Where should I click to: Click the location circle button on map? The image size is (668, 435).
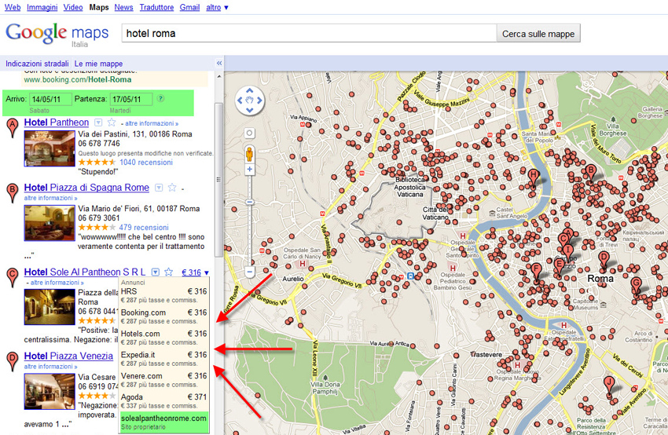coord(250,133)
